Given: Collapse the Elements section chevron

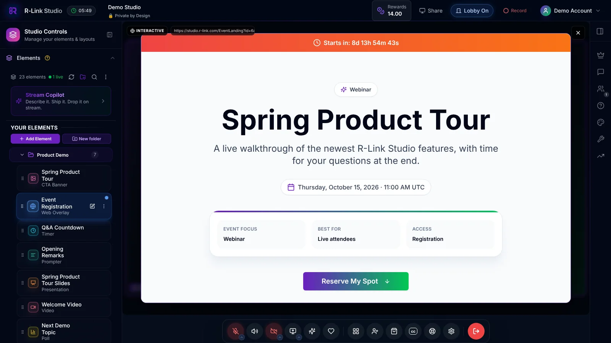Looking at the screenshot, I should [x=112, y=58].
